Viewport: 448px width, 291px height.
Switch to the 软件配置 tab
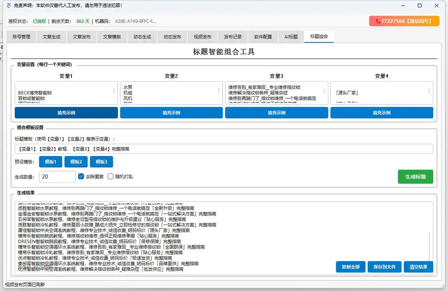[262, 36]
